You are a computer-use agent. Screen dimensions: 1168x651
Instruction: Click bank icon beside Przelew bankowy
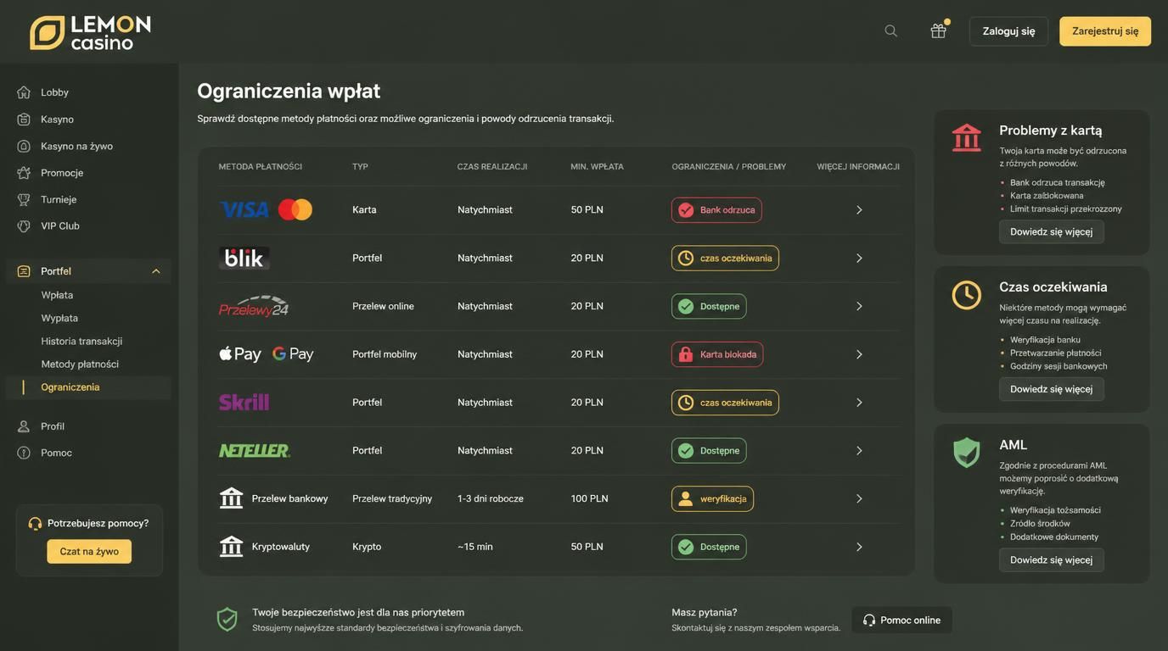pos(231,498)
